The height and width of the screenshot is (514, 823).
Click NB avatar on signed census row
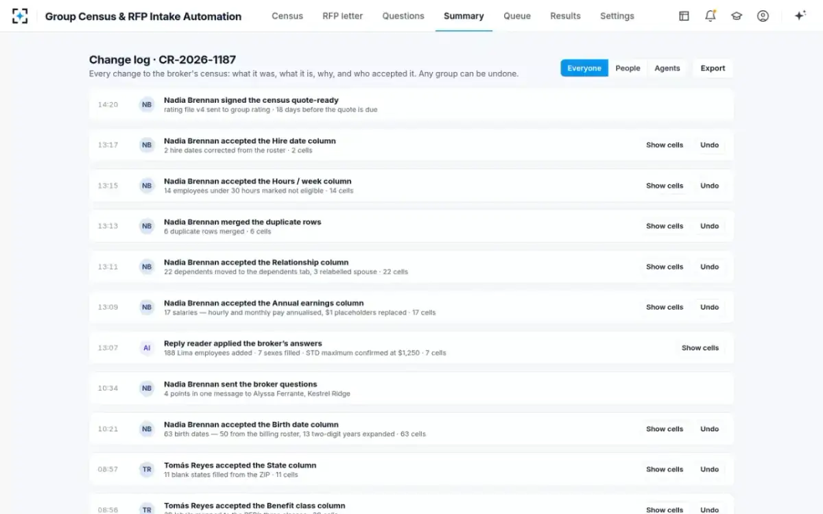coord(147,105)
